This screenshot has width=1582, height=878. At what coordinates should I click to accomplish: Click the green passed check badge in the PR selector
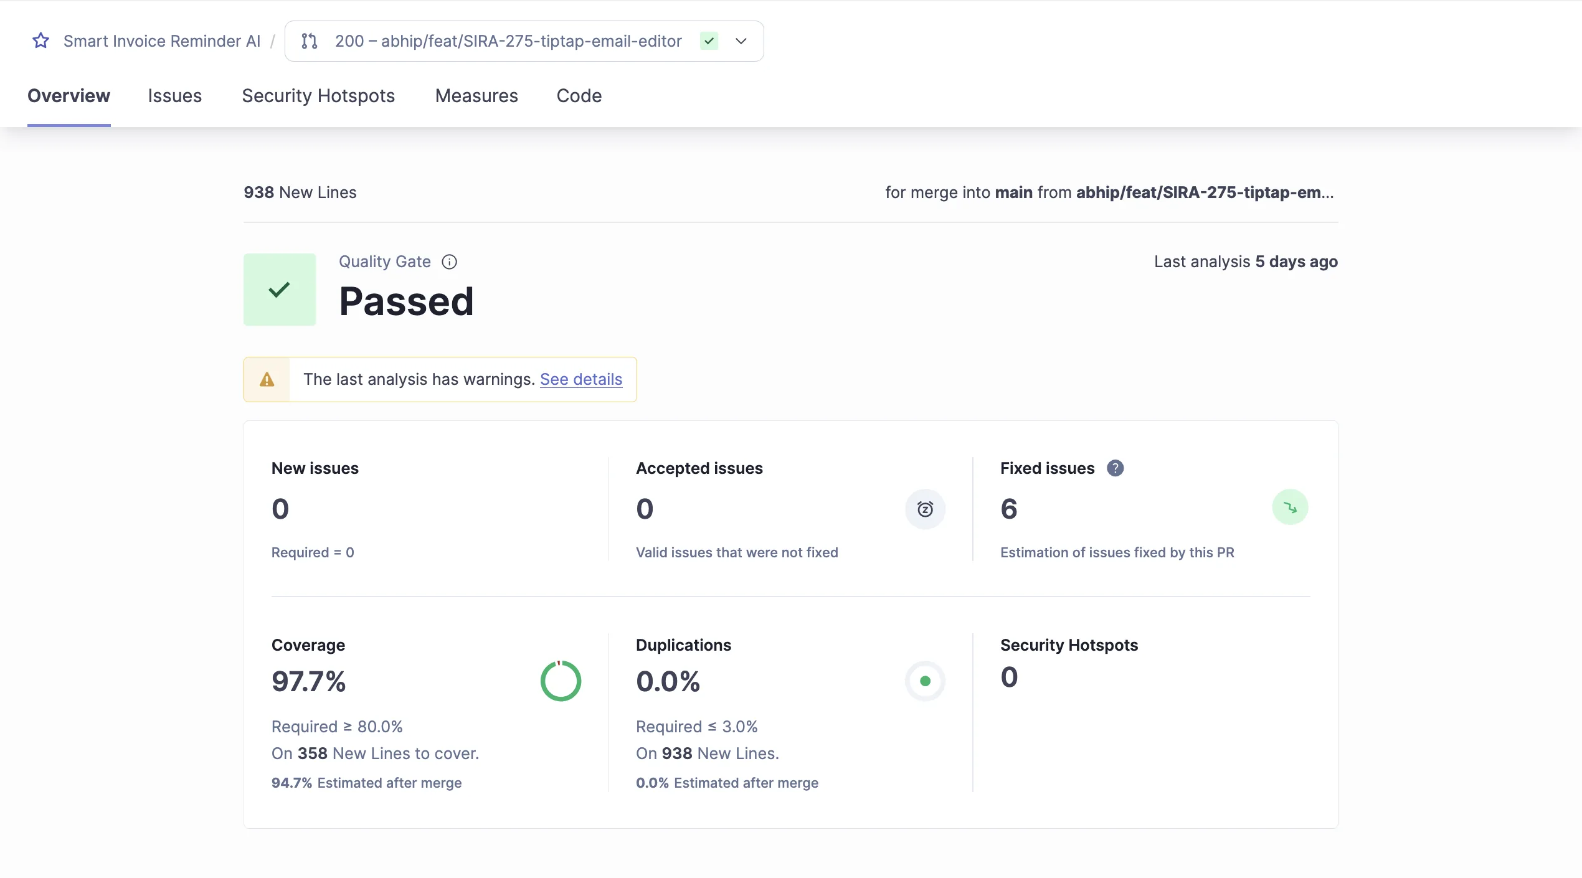(709, 41)
